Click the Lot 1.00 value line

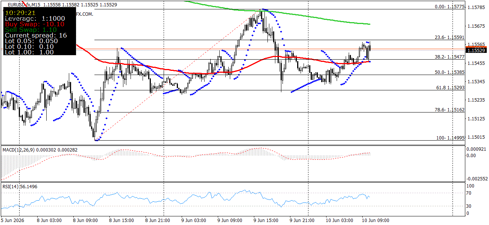[29, 52]
